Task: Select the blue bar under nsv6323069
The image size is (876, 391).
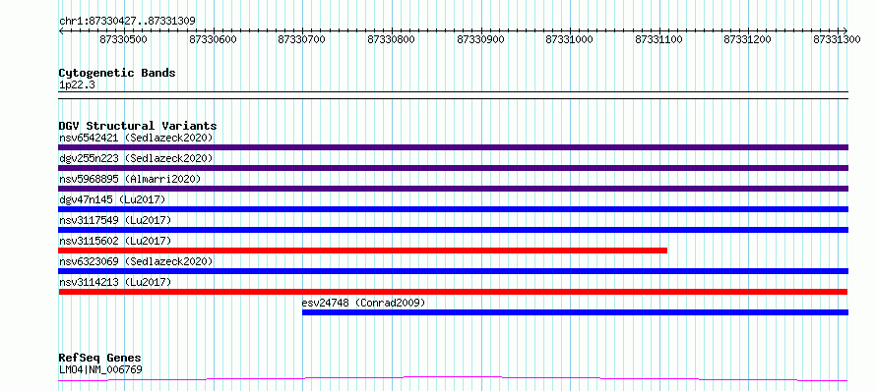Action: (453, 271)
